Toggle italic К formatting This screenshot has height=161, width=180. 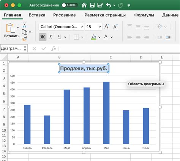[51, 37]
